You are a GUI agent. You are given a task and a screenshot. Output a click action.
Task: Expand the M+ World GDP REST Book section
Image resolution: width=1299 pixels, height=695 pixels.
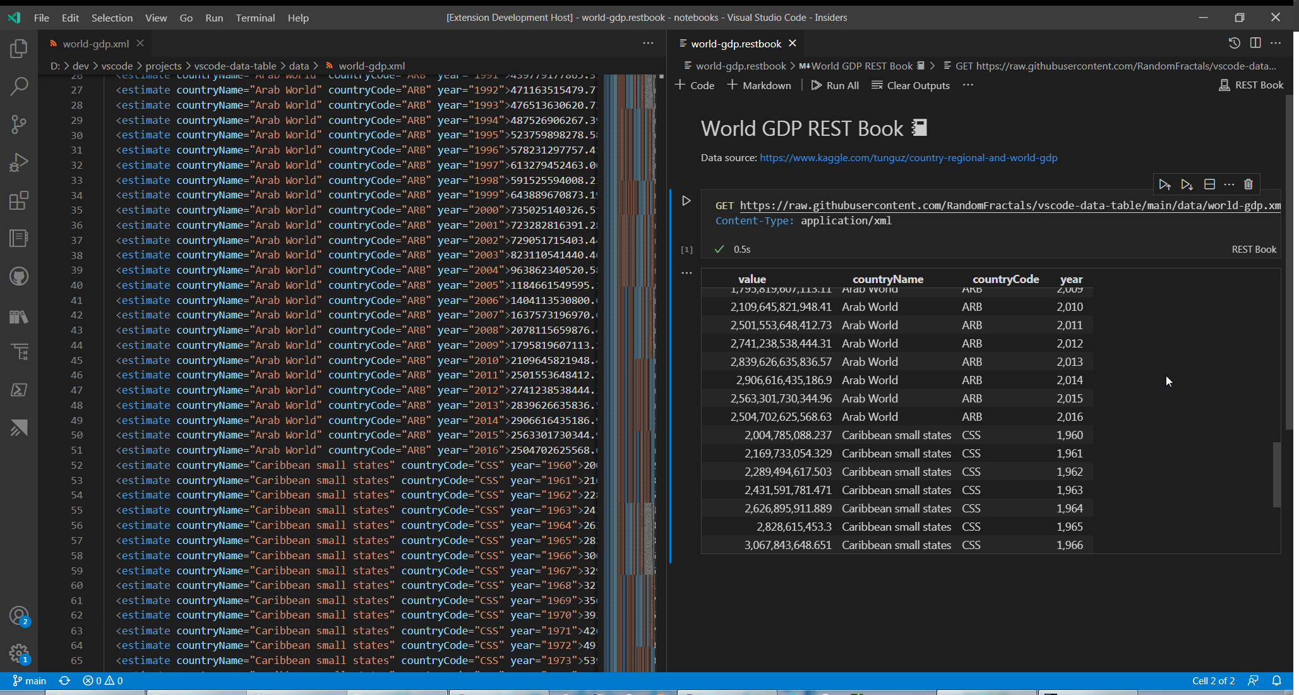(859, 66)
